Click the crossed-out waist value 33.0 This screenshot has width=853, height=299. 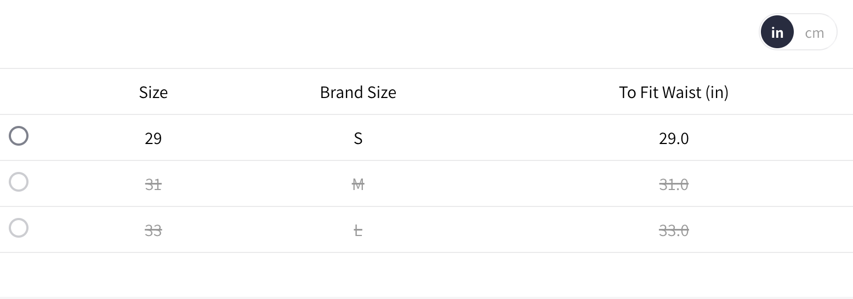click(x=673, y=231)
